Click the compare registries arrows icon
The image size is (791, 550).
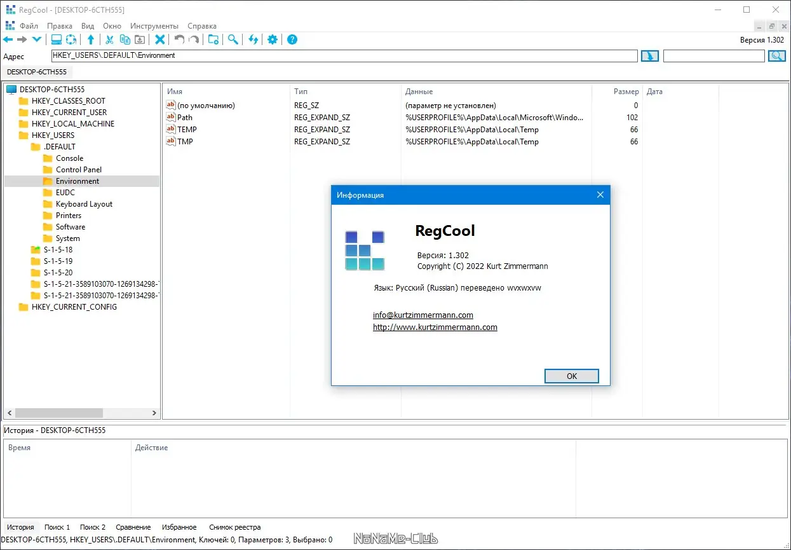click(x=253, y=39)
